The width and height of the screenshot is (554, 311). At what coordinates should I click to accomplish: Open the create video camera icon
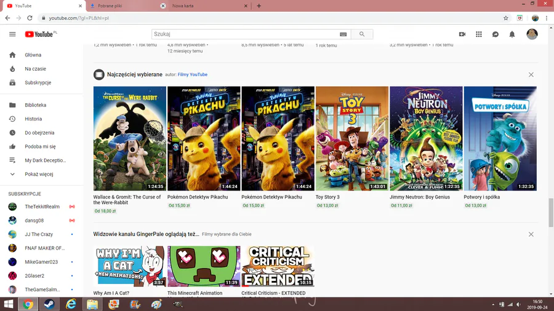[x=462, y=34]
